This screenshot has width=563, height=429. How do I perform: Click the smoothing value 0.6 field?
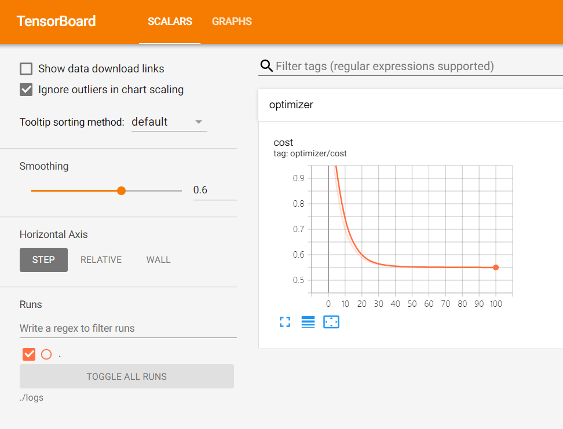[215, 190]
